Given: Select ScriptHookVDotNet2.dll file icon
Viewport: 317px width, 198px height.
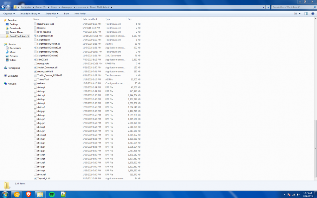Looking at the screenshot, I should (35, 48).
